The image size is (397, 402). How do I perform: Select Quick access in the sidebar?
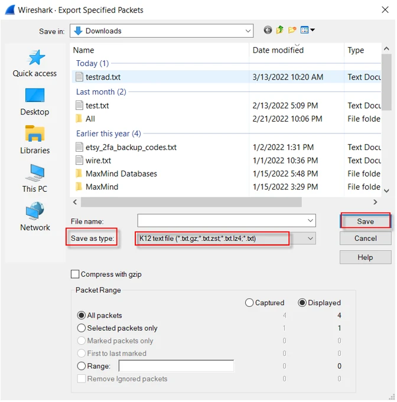click(x=35, y=63)
